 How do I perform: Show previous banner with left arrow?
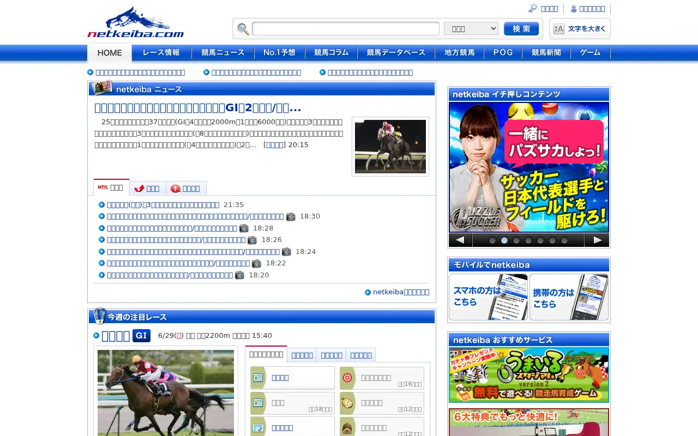pos(460,240)
